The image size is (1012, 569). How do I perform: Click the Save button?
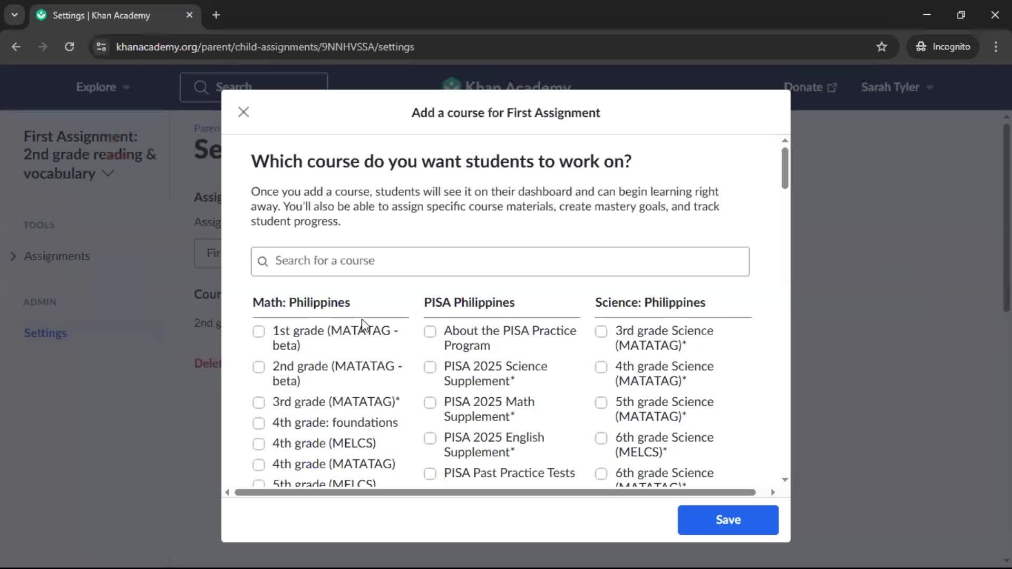click(728, 519)
